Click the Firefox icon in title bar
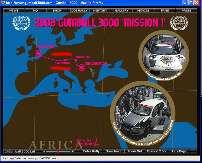Viewport: 202px width, 163px height. tap(3, 3)
